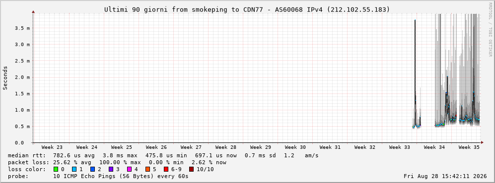Screen dimensions: 495x183
Task: Click the green loss color 0 swatch
Action: [x=56, y=170]
